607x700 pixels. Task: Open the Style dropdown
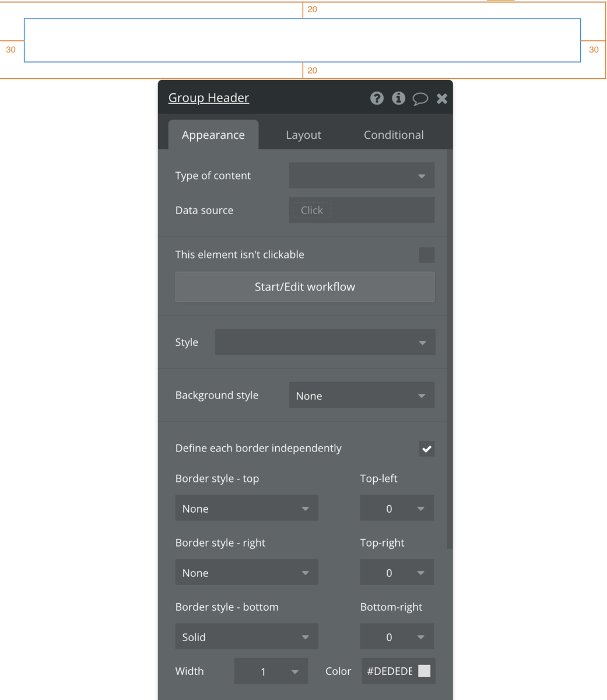coord(325,342)
